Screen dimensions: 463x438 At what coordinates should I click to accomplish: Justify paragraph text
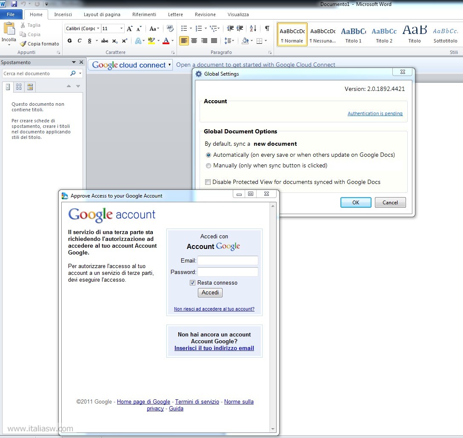[x=214, y=41]
